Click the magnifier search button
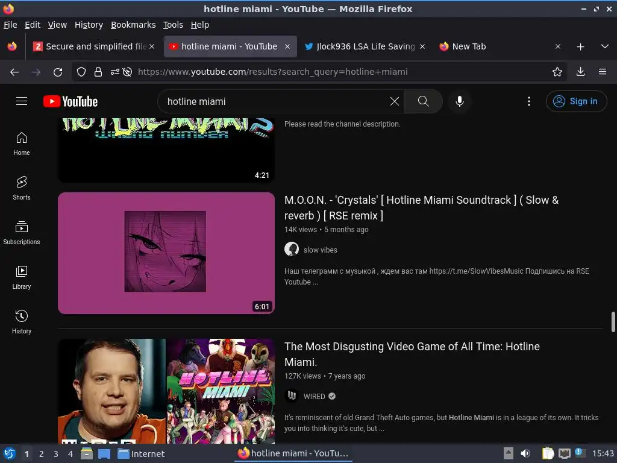Screen dimensions: 617x463 tap(424, 101)
